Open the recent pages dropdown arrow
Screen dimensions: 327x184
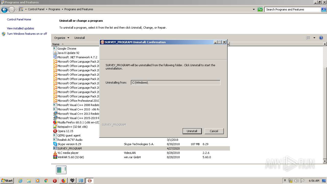click(x=16, y=9)
